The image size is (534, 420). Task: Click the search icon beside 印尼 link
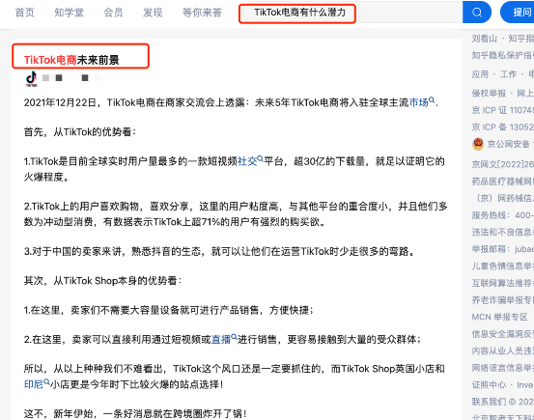(x=46, y=381)
